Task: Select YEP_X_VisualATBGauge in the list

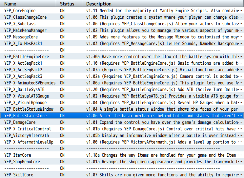Action: [x=122, y=96]
